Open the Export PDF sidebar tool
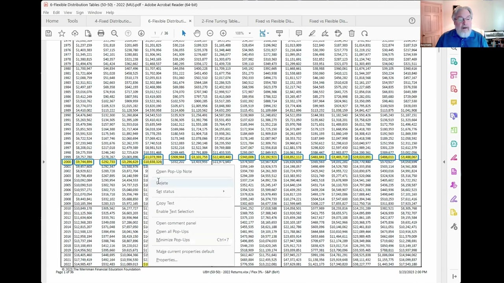The height and width of the screenshot is (283, 504). click(x=454, y=61)
